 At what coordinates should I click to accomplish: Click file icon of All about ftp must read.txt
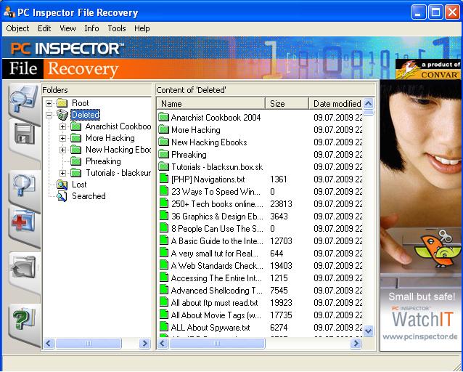click(x=163, y=302)
